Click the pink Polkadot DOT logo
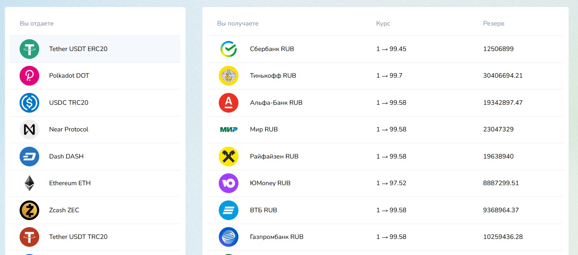This screenshot has width=578, height=255. [x=29, y=76]
